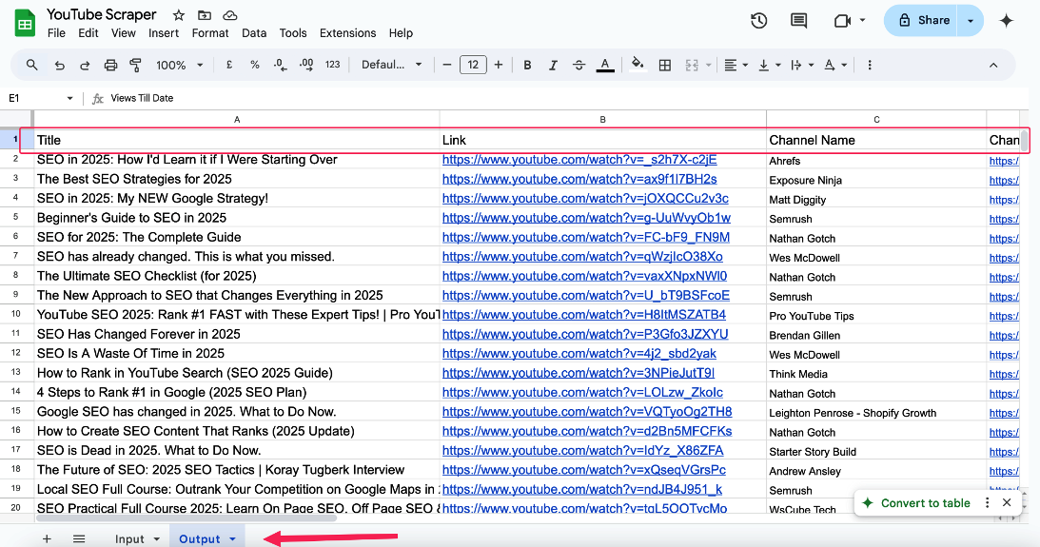The image size is (1040, 547).
Task: Toggle italic formatting
Action: [x=553, y=65]
